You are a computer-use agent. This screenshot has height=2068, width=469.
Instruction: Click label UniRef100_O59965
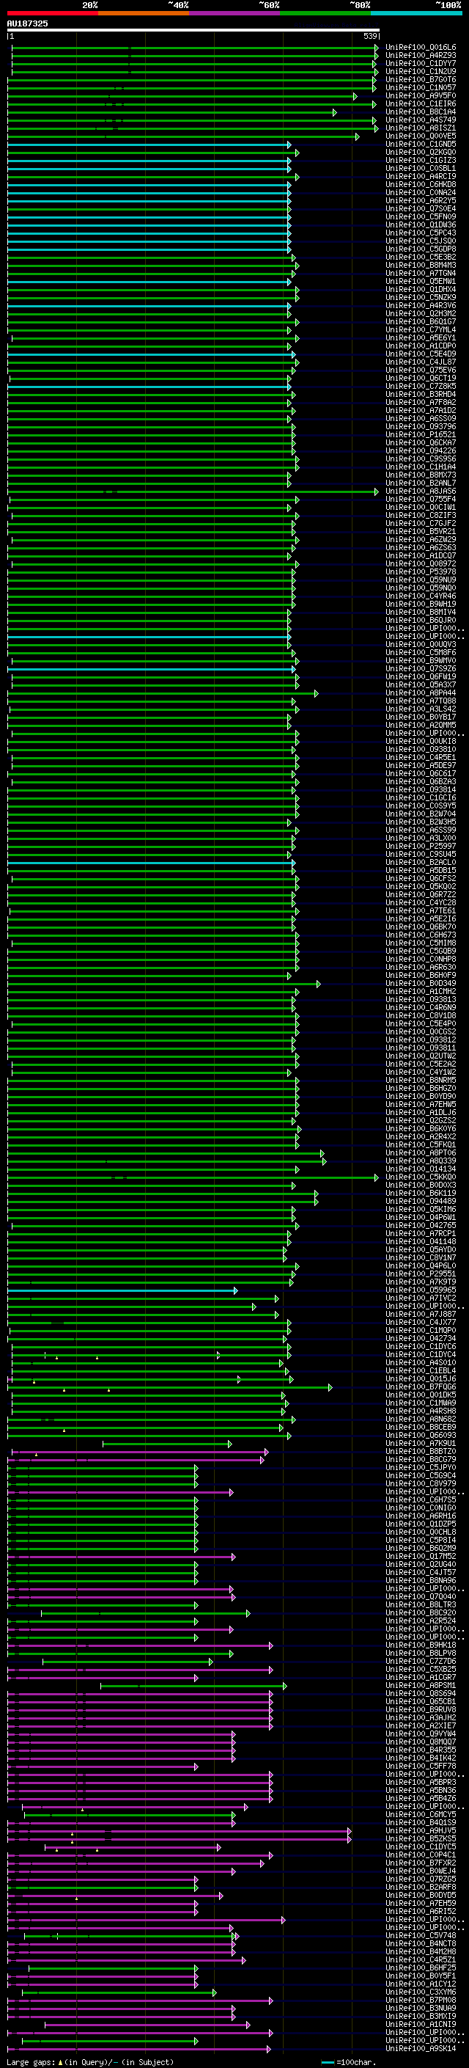click(421, 1291)
